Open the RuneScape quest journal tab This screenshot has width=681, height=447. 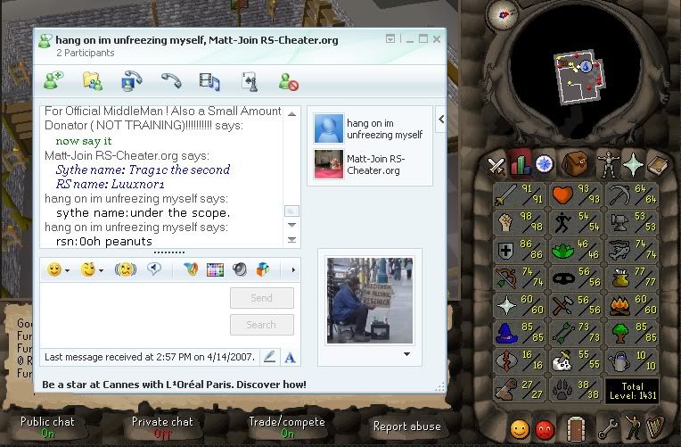[x=545, y=164]
